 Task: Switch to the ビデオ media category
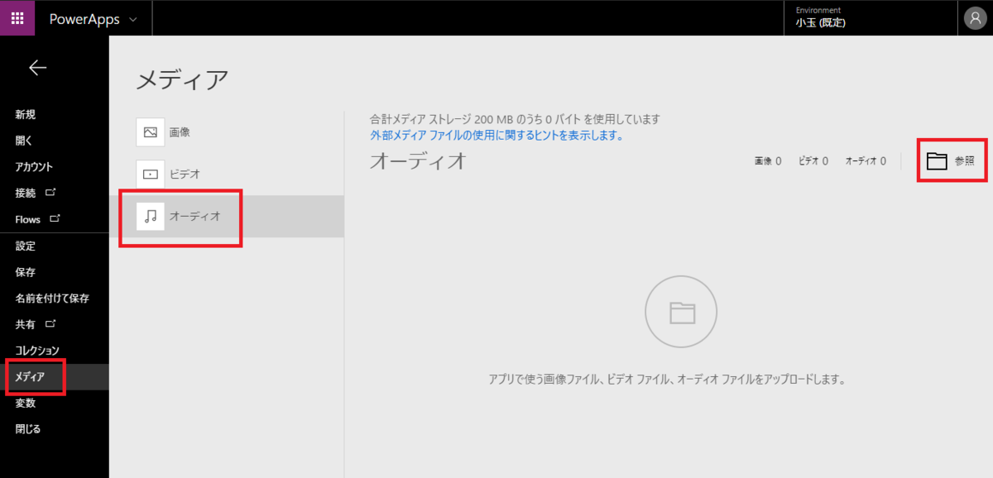(226, 174)
